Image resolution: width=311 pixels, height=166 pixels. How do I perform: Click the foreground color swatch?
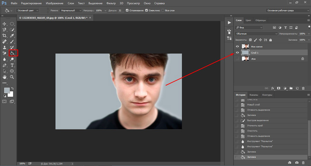tap(7, 90)
